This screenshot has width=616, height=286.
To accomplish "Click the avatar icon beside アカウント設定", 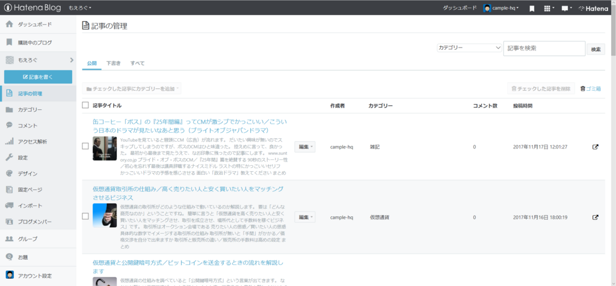I will tap(10, 275).
